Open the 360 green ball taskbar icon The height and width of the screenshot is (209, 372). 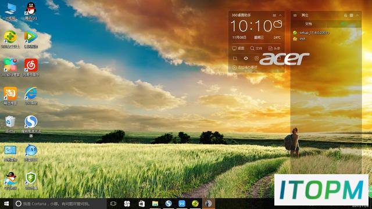[195, 204]
